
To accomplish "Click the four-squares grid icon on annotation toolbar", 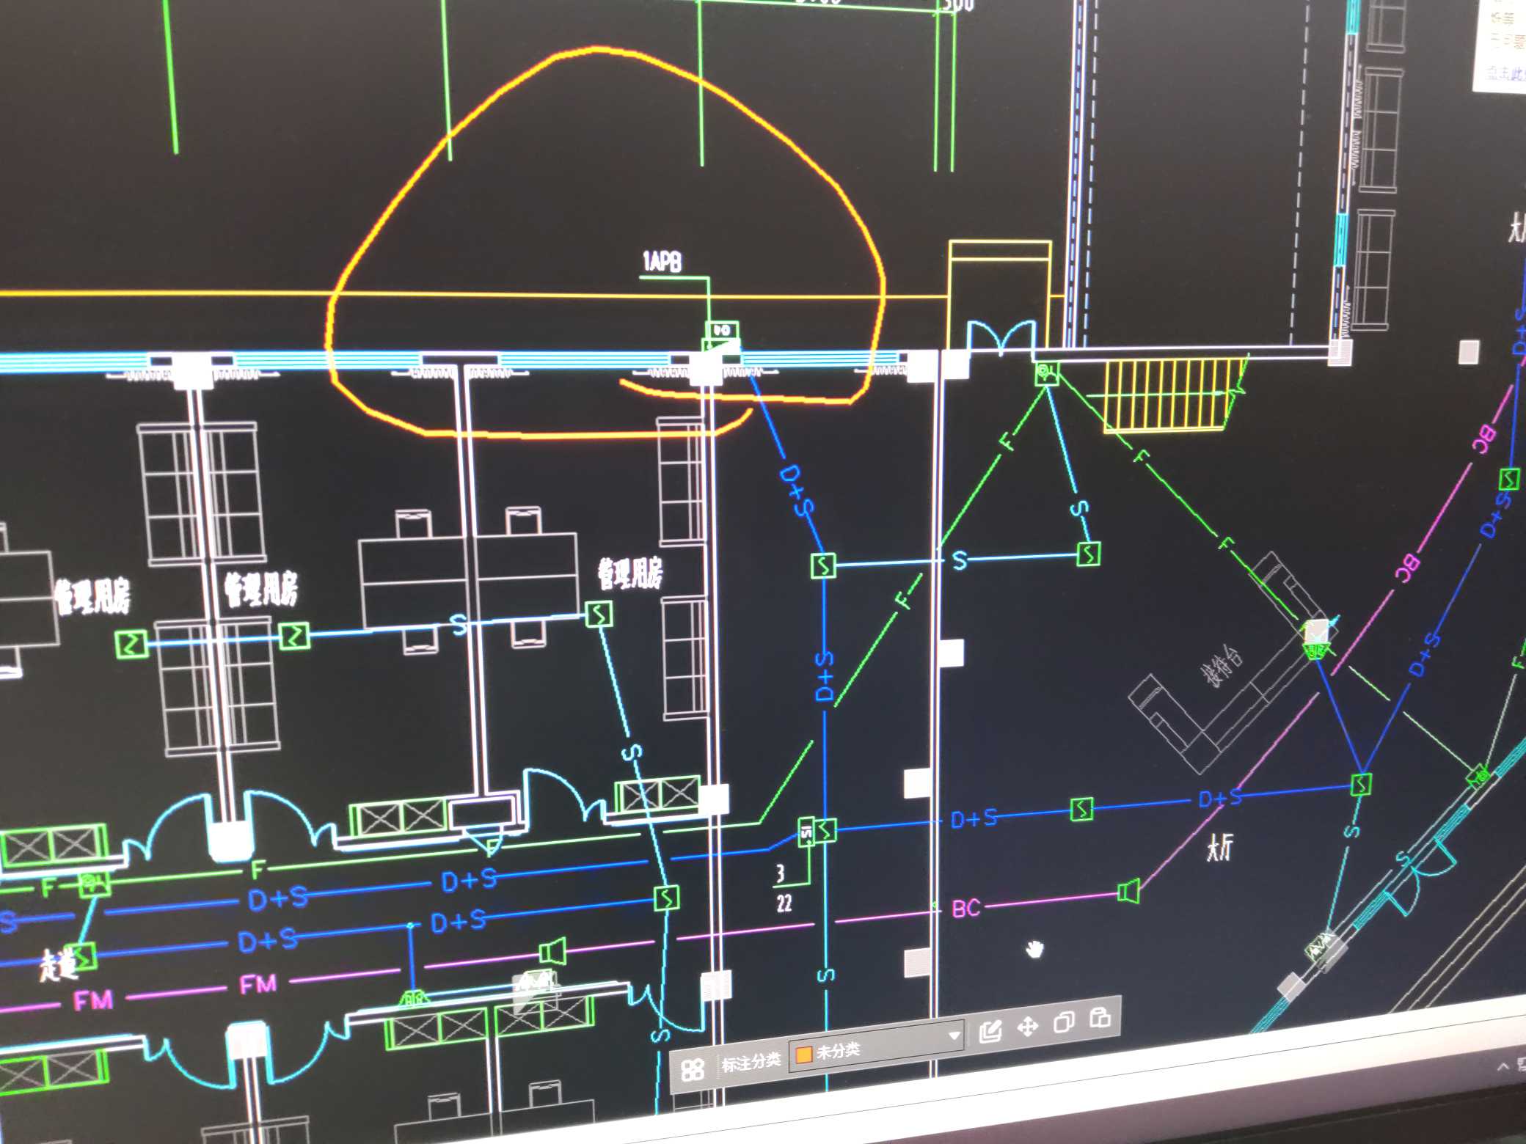I will coord(693,1070).
